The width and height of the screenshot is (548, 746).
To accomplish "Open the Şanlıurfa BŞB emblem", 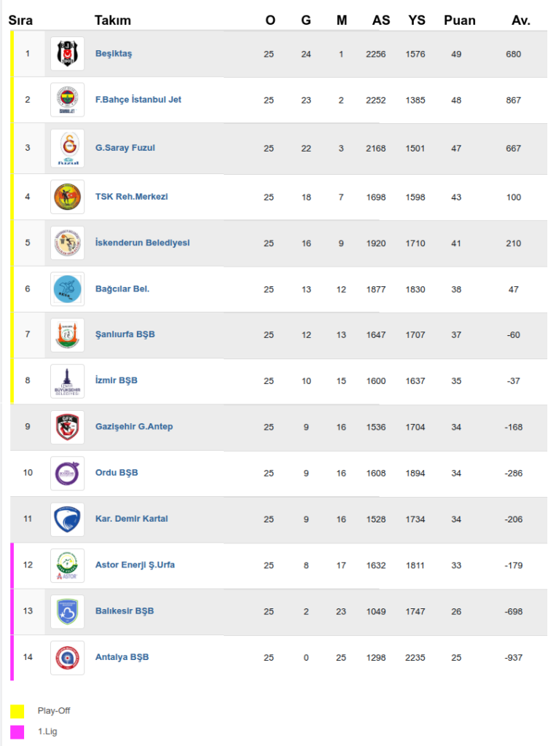I will click(x=67, y=335).
